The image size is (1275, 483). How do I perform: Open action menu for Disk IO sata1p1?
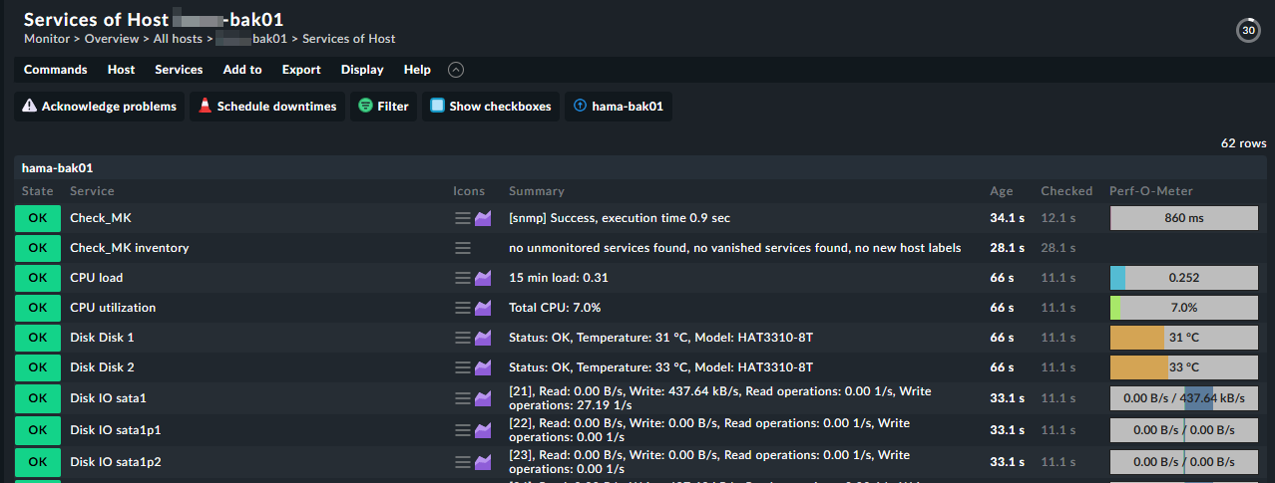click(462, 430)
